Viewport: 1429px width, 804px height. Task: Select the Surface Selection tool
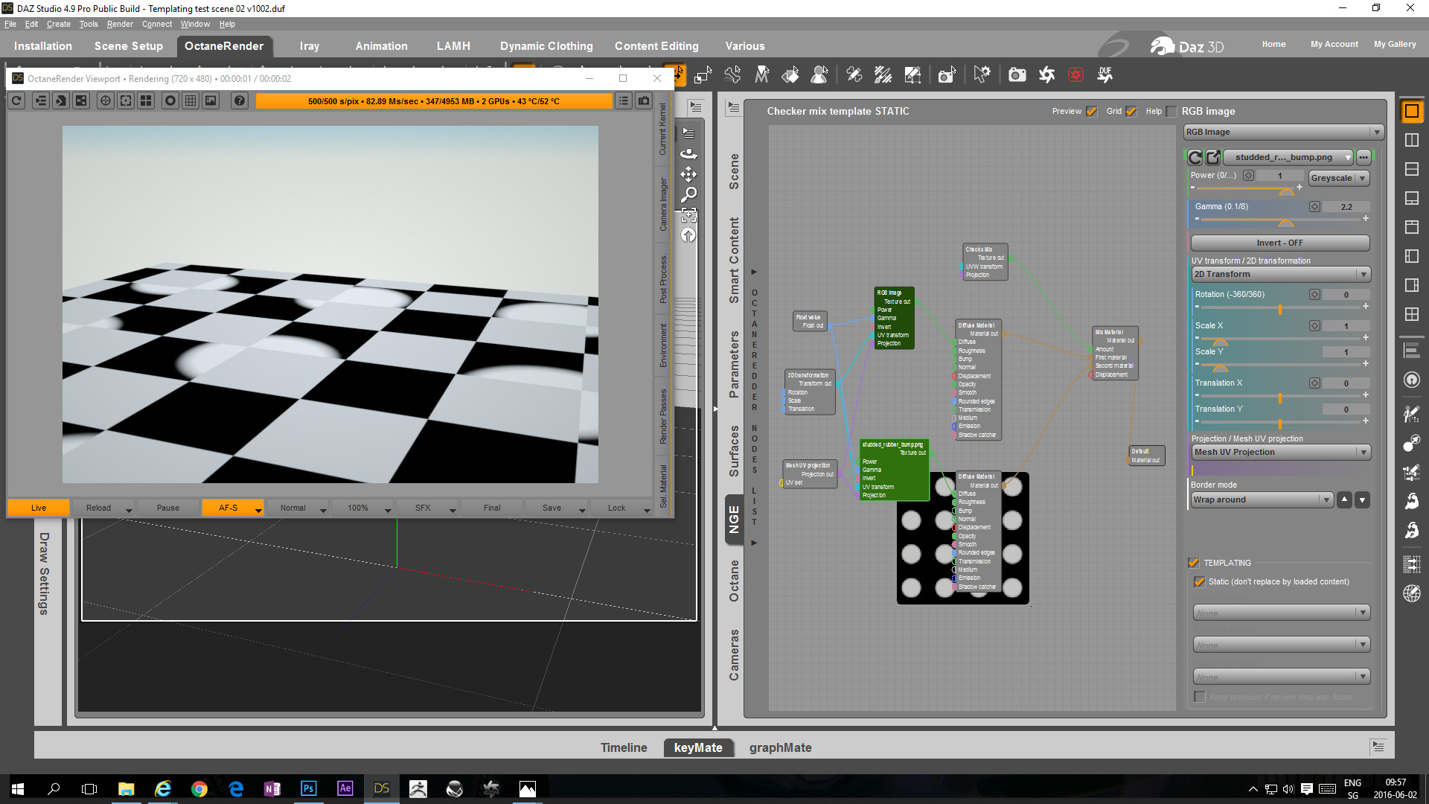[790, 74]
